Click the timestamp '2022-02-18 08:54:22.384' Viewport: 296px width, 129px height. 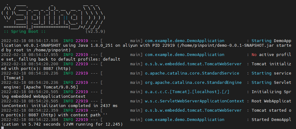tap(30, 120)
